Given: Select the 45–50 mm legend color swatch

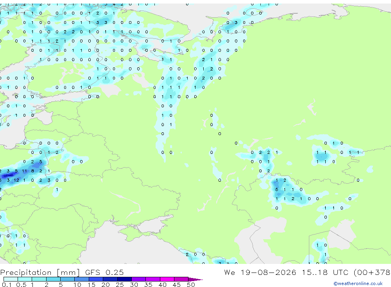Looking at the screenshot, I should click(181, 279).
